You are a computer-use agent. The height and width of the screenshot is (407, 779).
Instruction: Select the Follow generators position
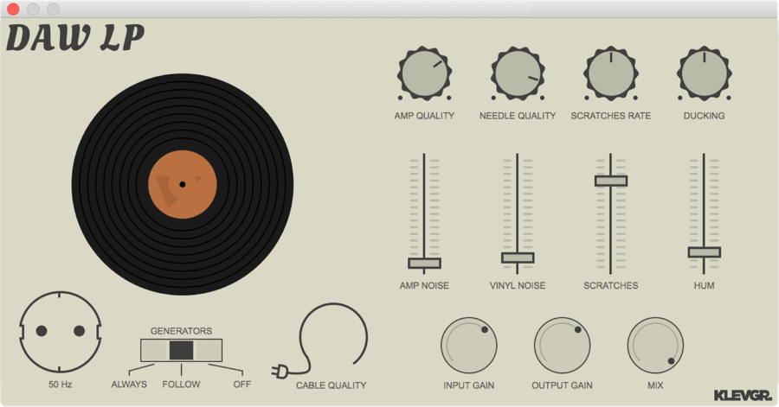click(181, 350)
